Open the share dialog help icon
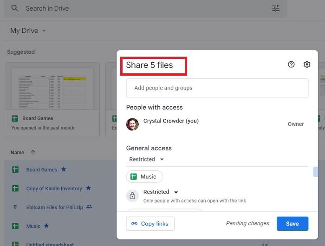Screen dimensions: 325x246 pyautogui.click(x=291, y=65)
